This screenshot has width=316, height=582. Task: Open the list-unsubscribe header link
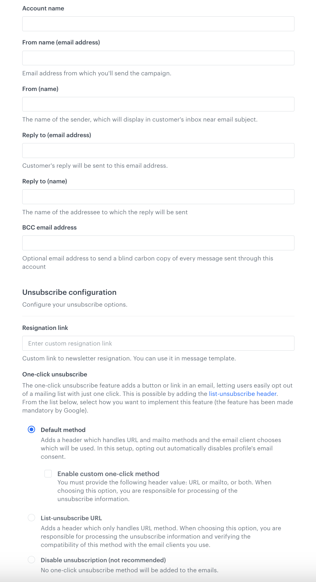click(x=242, y=393)
